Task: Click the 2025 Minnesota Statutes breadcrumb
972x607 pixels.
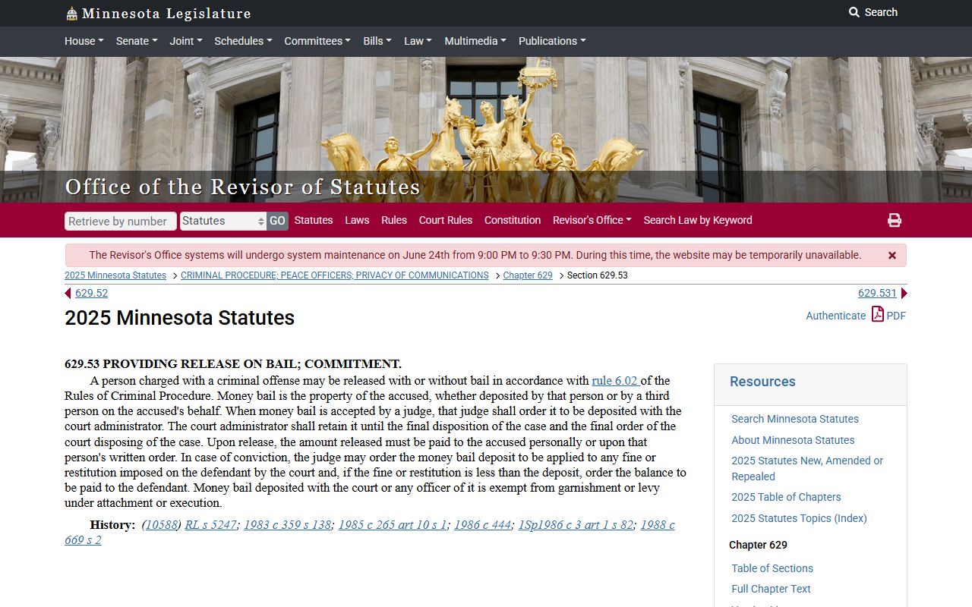Action: [115, 275]
